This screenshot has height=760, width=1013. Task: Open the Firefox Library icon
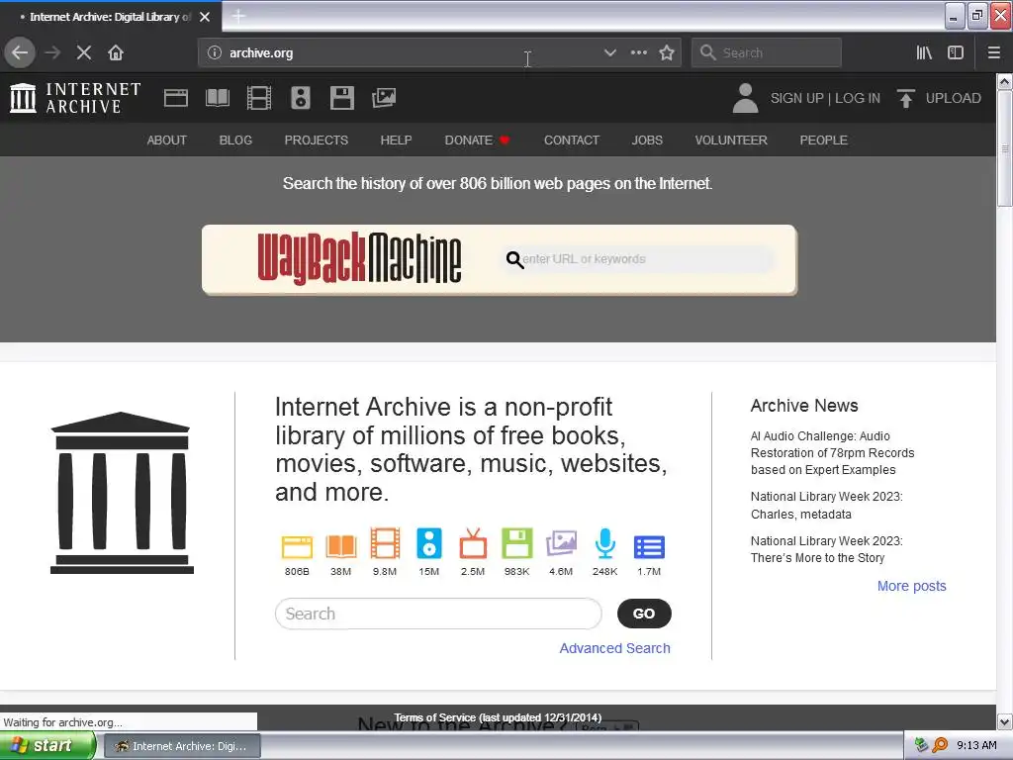(925, 53)
